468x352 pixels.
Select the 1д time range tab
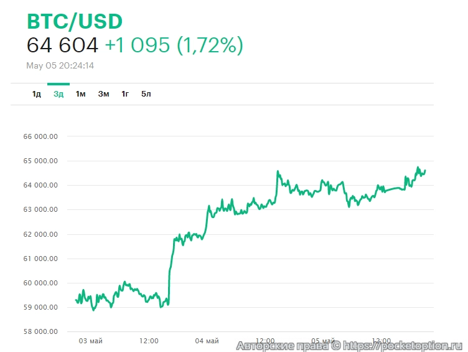coord(37,94)
